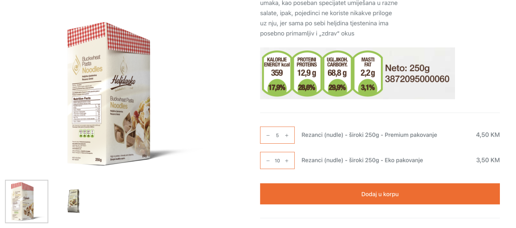The image size is (516, 228).
Task: Click the Eko pakovanje quantity field showing 10
Action: click(x=277, y=161)
